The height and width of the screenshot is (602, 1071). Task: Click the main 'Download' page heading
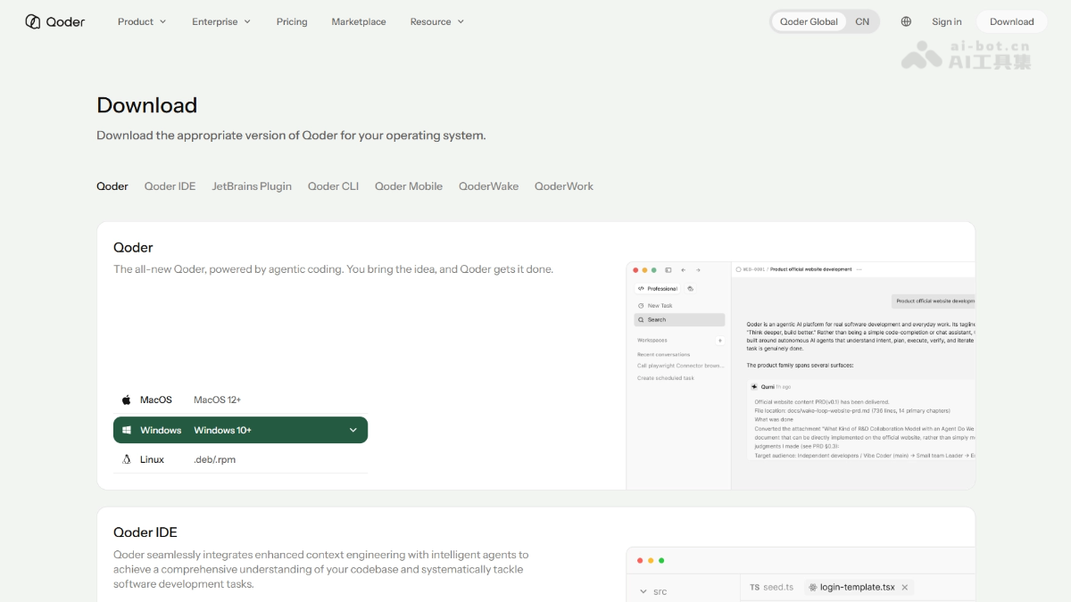[147, 105]
